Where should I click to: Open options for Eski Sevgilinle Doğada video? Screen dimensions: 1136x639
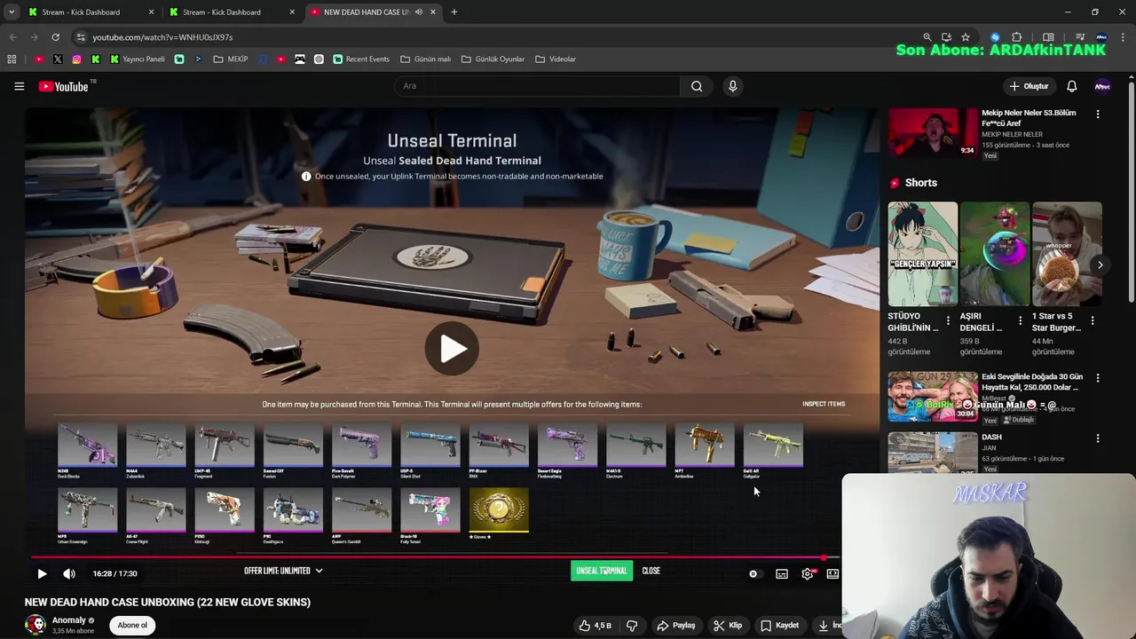[x=1098, y=378]
